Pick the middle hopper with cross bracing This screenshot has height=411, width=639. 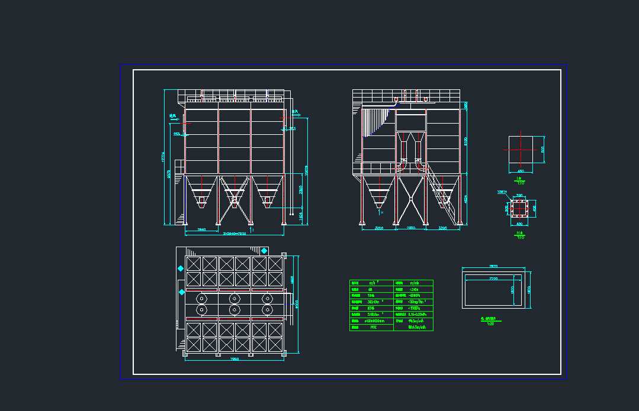pyautogui.click(x=235, y=192)
